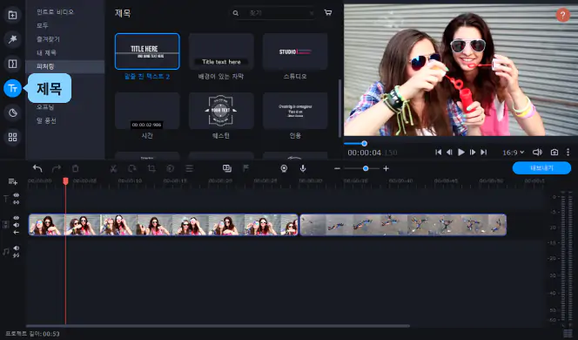Split clip with scissors icon
The width and height of the screenshot is (578, 340).
coord(113,169)
